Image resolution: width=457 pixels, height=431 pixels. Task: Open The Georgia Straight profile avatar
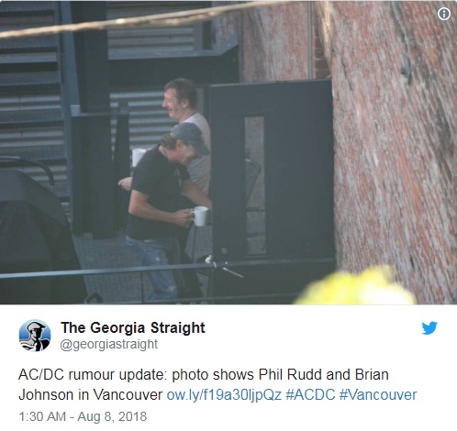(35, 336)
